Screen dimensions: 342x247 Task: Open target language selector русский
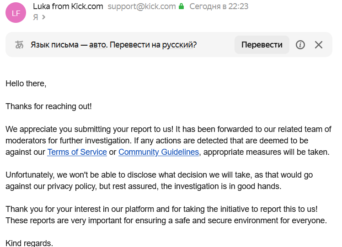177,45
